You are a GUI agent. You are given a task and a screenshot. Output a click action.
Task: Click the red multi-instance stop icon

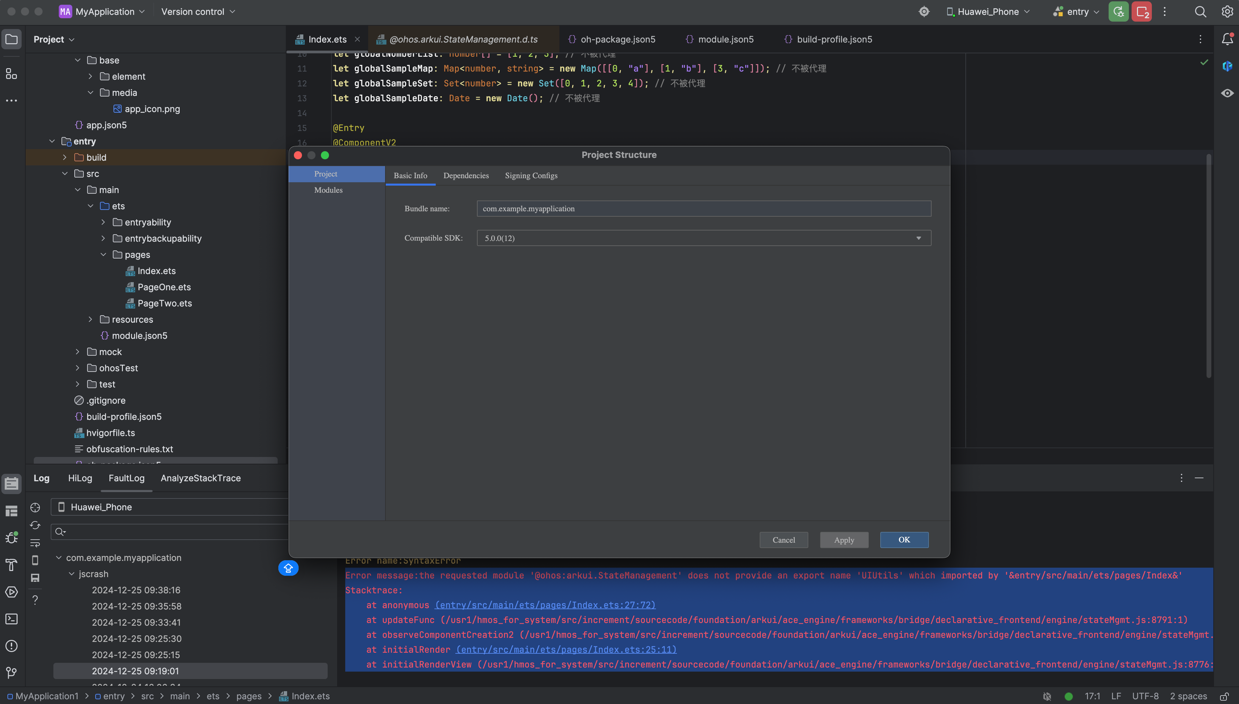tap(1141, 11)
